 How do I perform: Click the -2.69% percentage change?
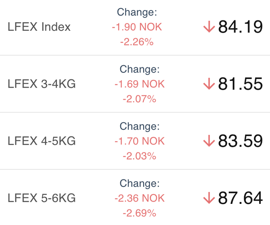coord(140,213)
